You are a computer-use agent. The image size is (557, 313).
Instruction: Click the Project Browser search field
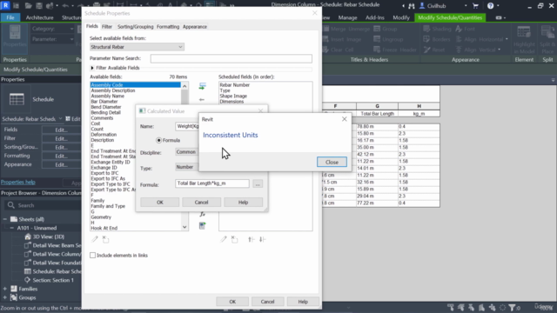[44, 205]
